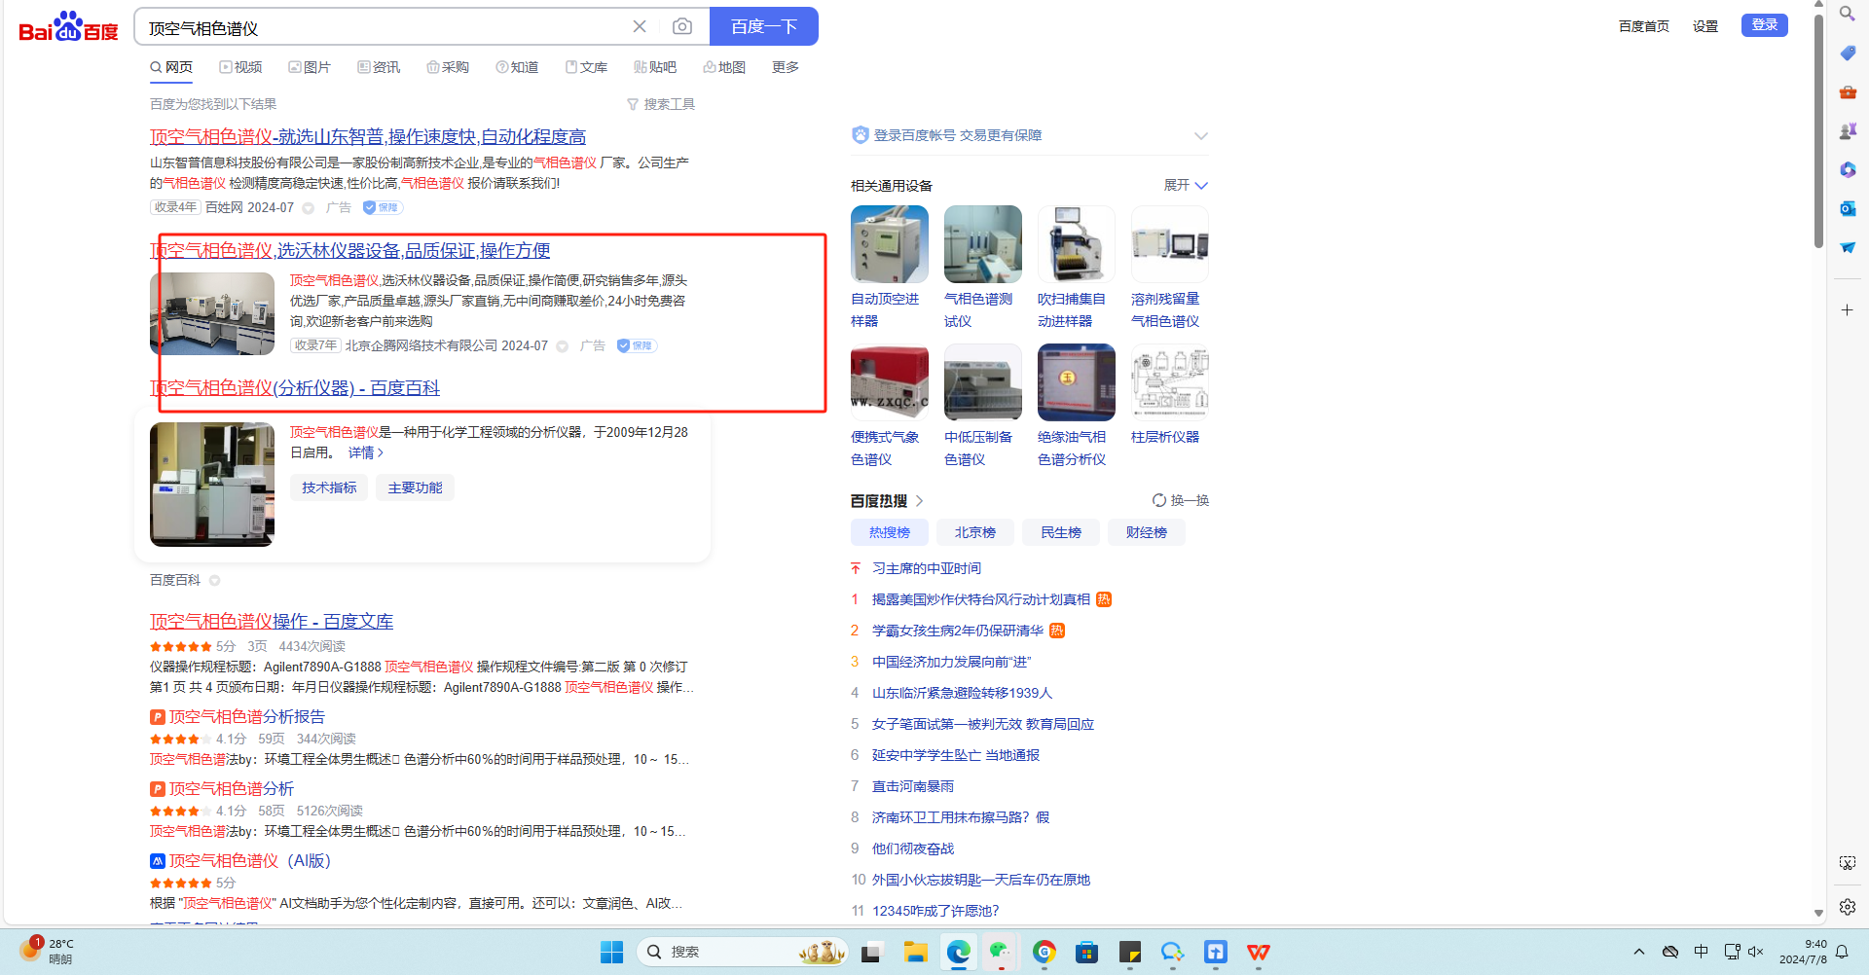Open the 绝缘油气相色谱分析仪 device thumbnail
This screenshot has width=1869, height=975.
coord(1077,382)
